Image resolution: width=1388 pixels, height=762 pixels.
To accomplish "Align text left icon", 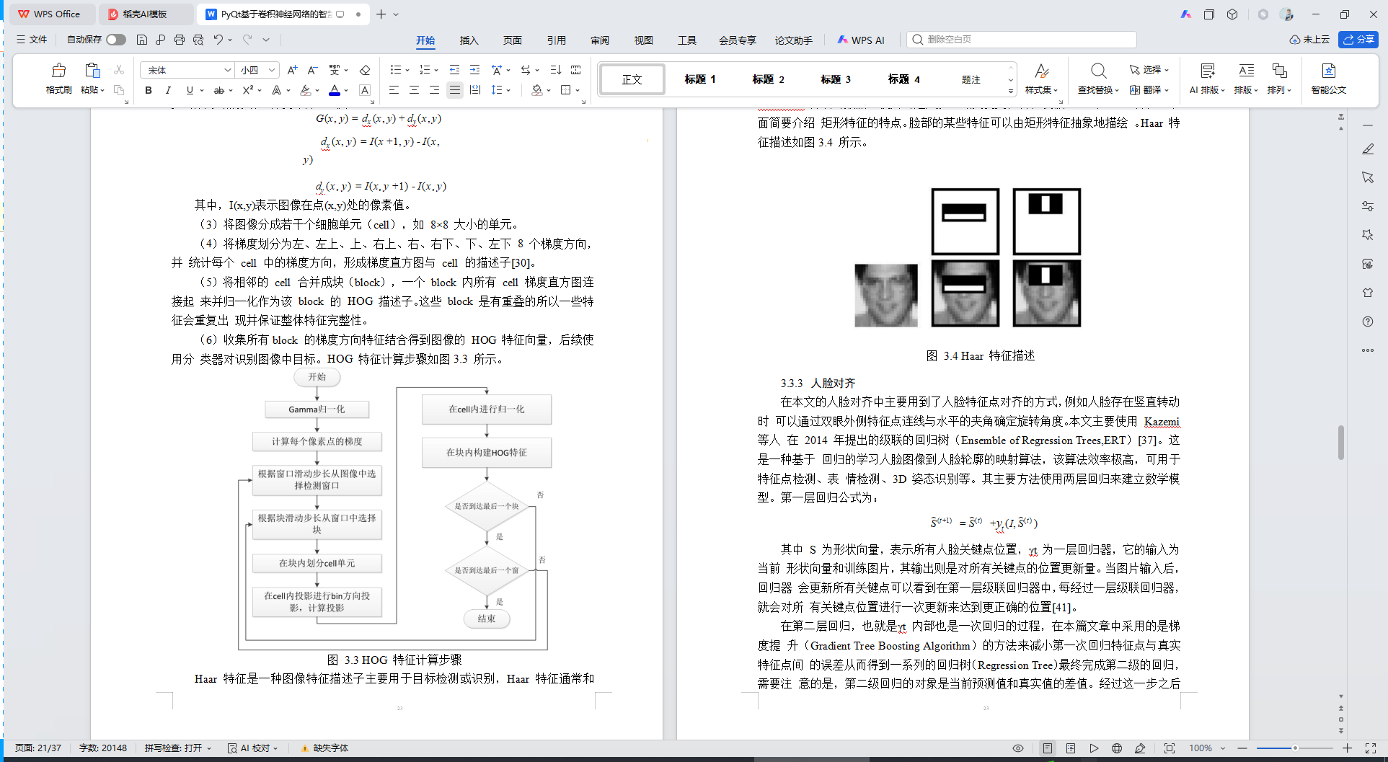I will 394,90.
